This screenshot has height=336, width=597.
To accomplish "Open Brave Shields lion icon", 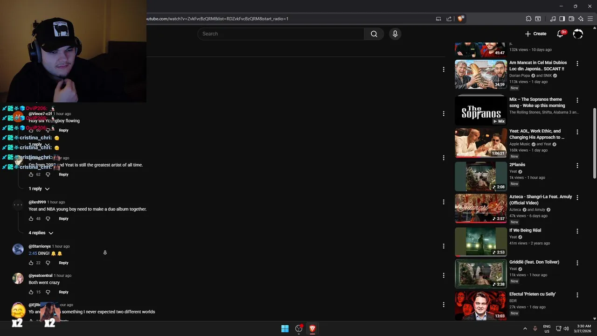I will [460, 19].
